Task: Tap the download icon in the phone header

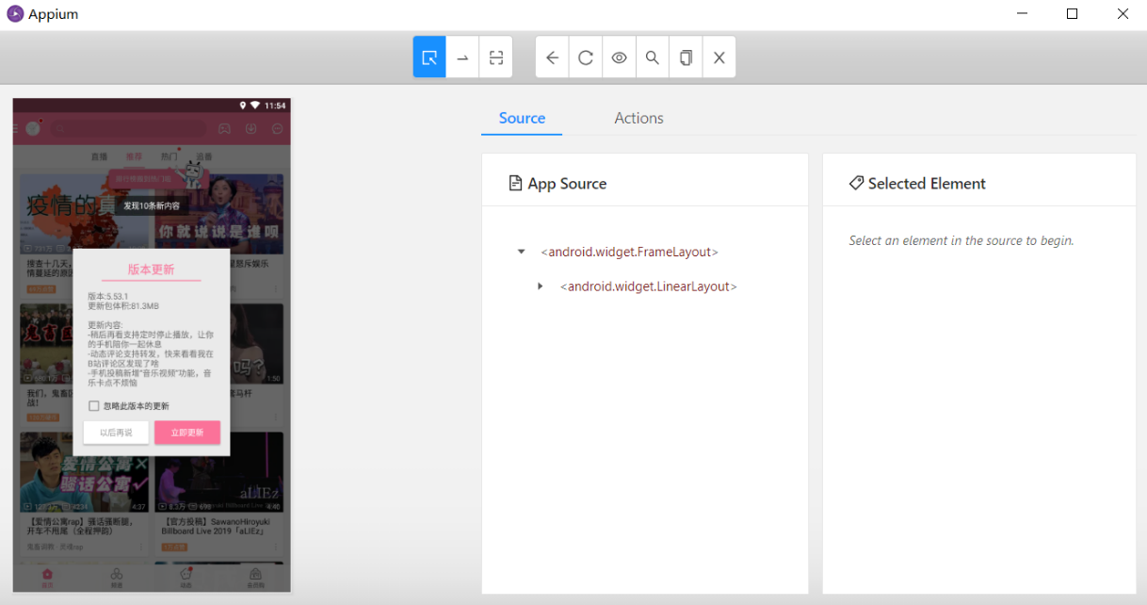Action: [251, 128]
